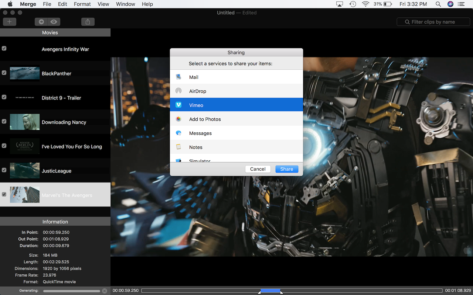
Task: Click the Movies panel header
Action: point(55,32)
